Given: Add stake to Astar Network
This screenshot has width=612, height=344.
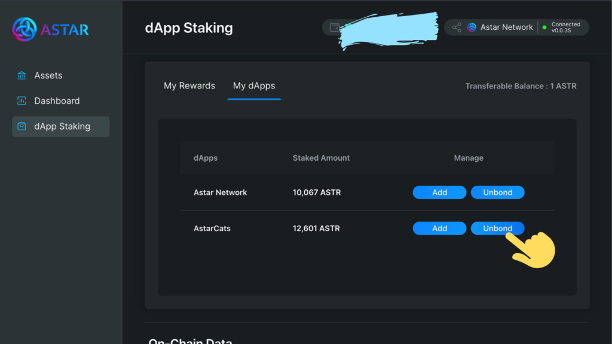Looking at the screenshot, I should click(439, 192).
